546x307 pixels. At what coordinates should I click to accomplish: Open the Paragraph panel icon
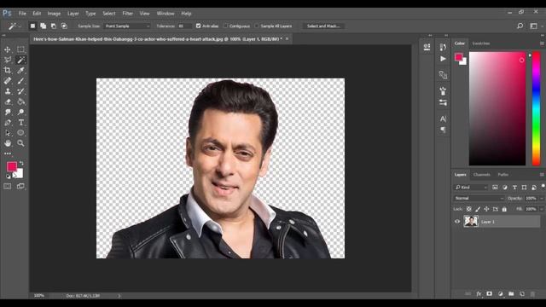point(443,130)
